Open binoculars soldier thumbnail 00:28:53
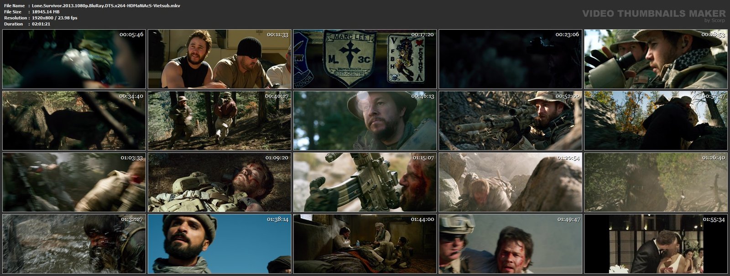Screen dimensions: 730x276 [656, 59]
